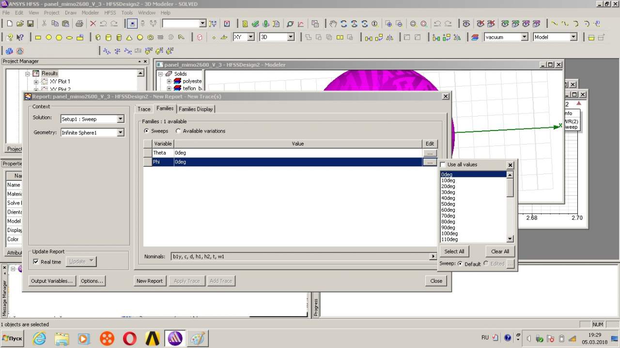Open the HFSS menu

110,13
